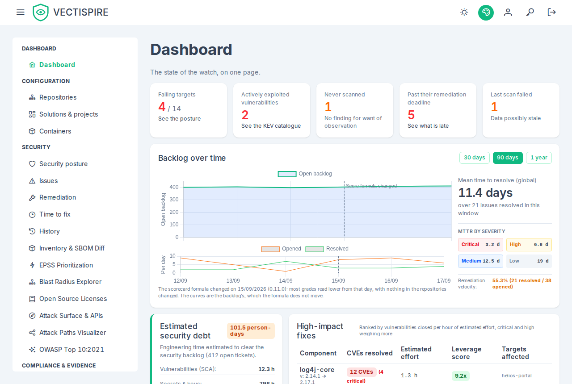Viewport: 572px width, 384px height.
Task: Open the Never scanned card
Action: pos(355,110)
